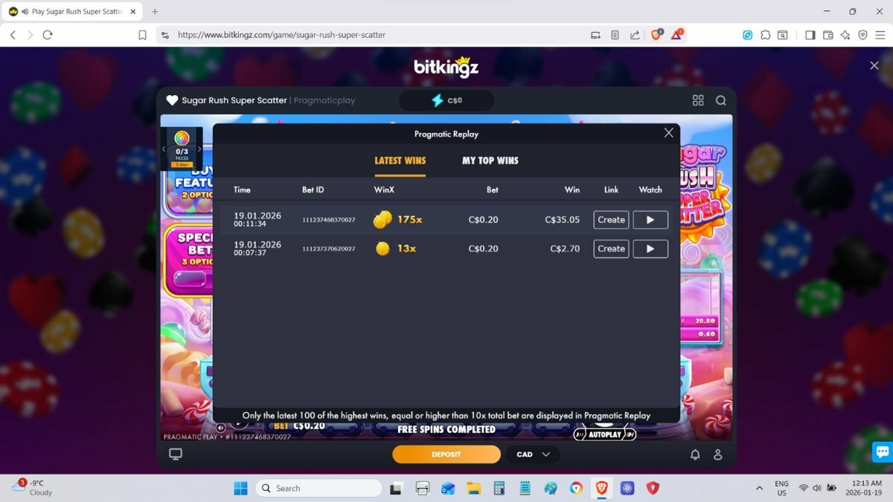893x502 pixels.
Task: Click the Brave Shields icon
Action: pos(656,34)
